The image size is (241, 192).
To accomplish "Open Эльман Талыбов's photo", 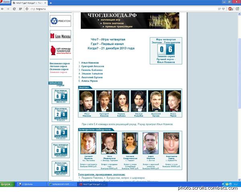I will (x=139, y=101).
